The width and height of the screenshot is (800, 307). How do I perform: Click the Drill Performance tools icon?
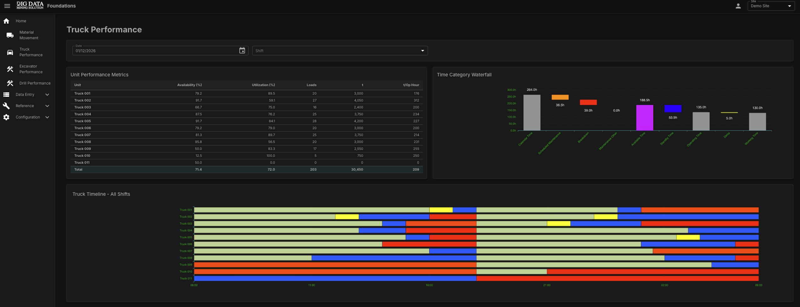pos(10,83)
